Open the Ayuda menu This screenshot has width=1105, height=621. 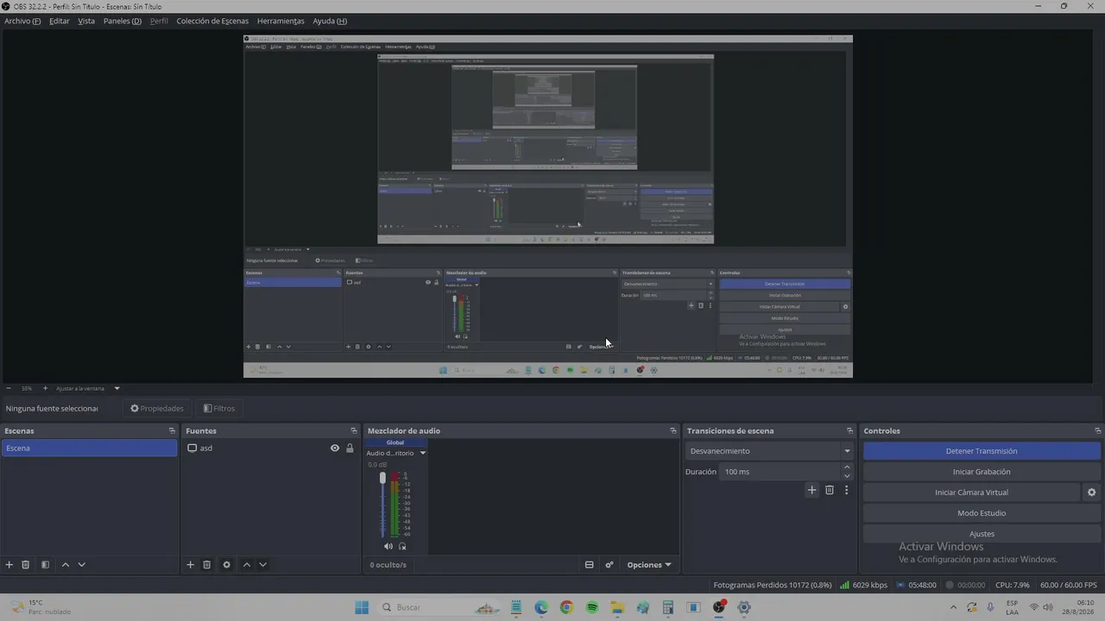330,21
